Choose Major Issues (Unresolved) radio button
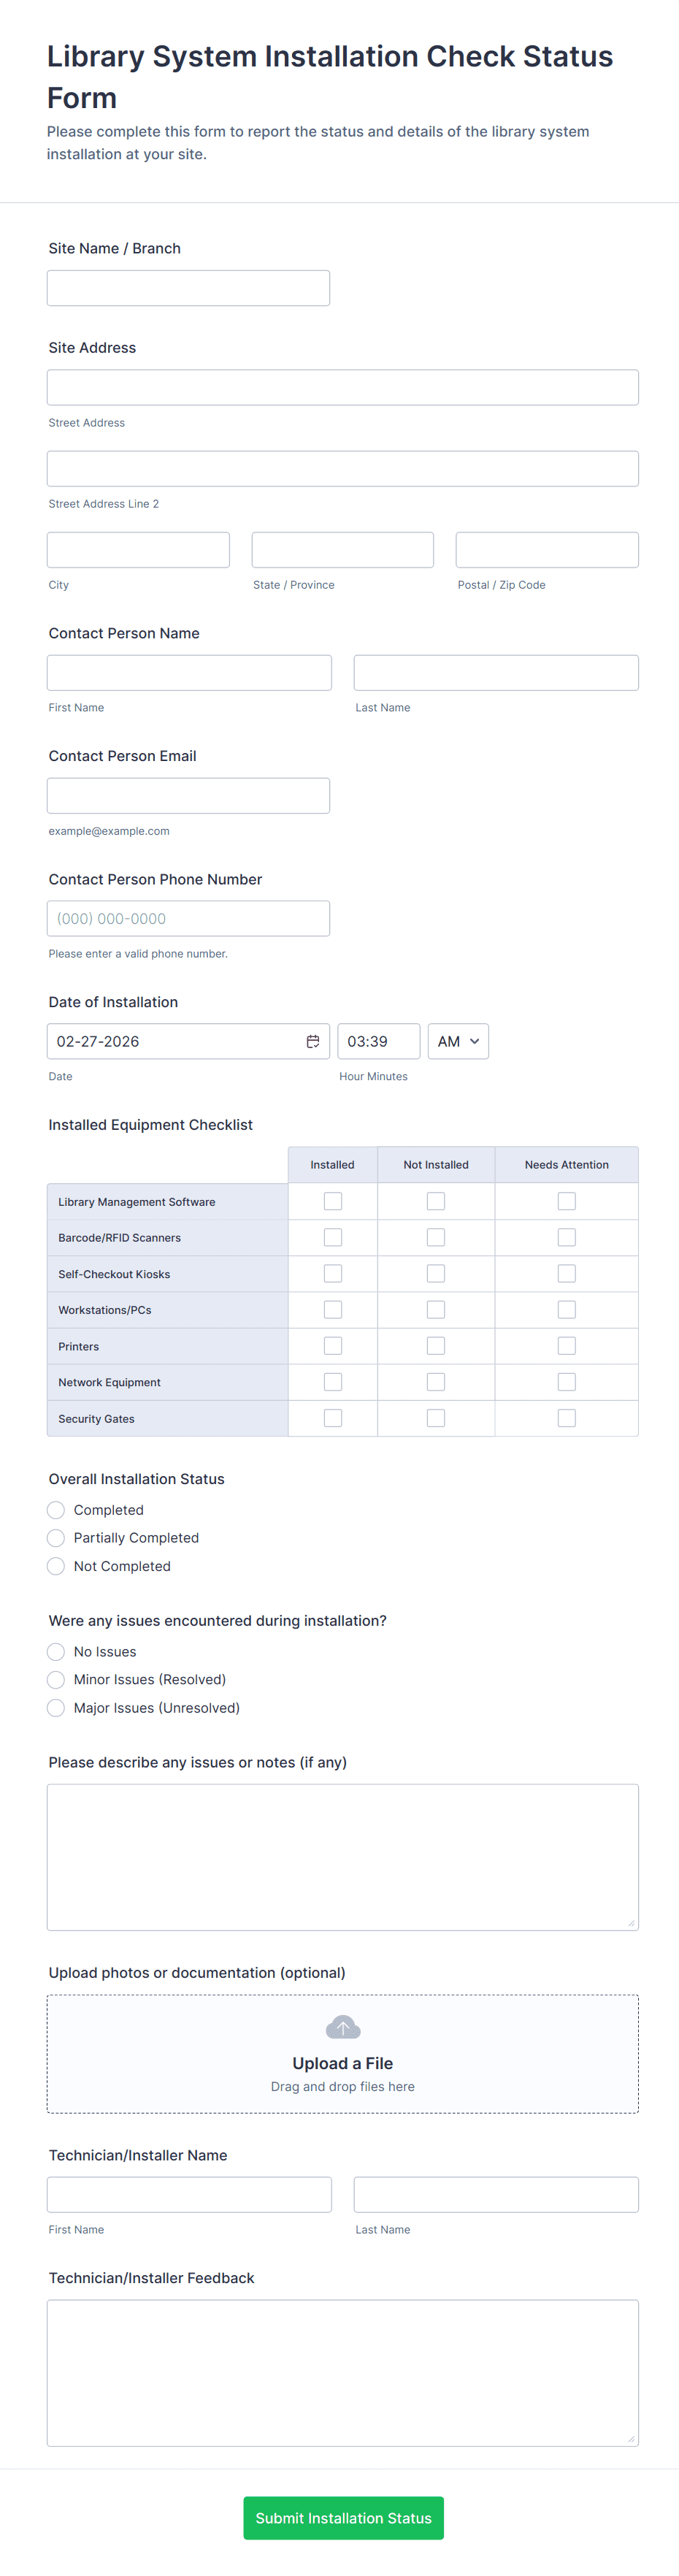Viewport: 679px width, 2576px height. (x=56, y=1708)
